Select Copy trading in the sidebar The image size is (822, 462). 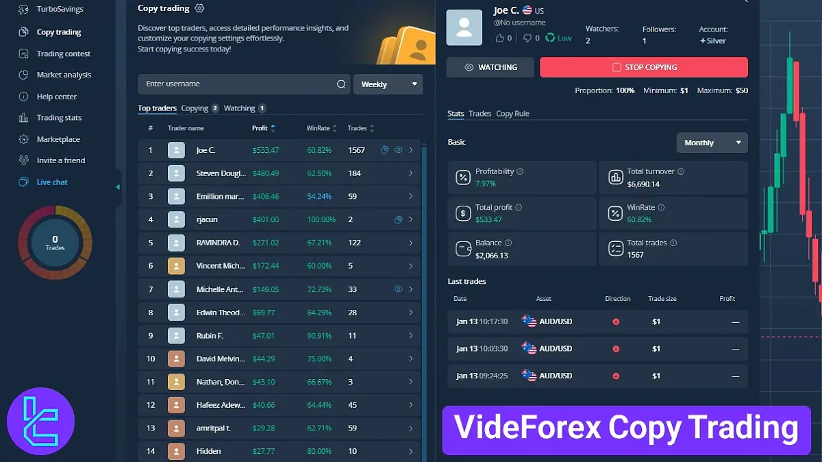tap(60, 32)
